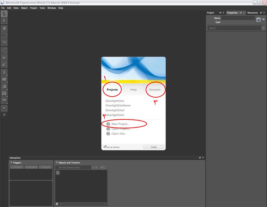
Task: Click the timeline horizontal scrollbar
Action: (x=83, y=204)
